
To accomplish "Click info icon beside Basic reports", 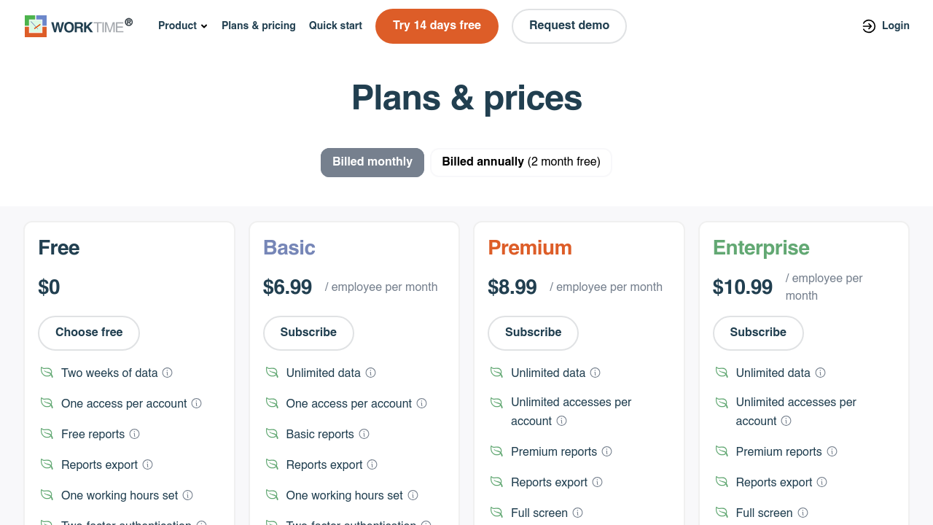I will pos(364,434).
